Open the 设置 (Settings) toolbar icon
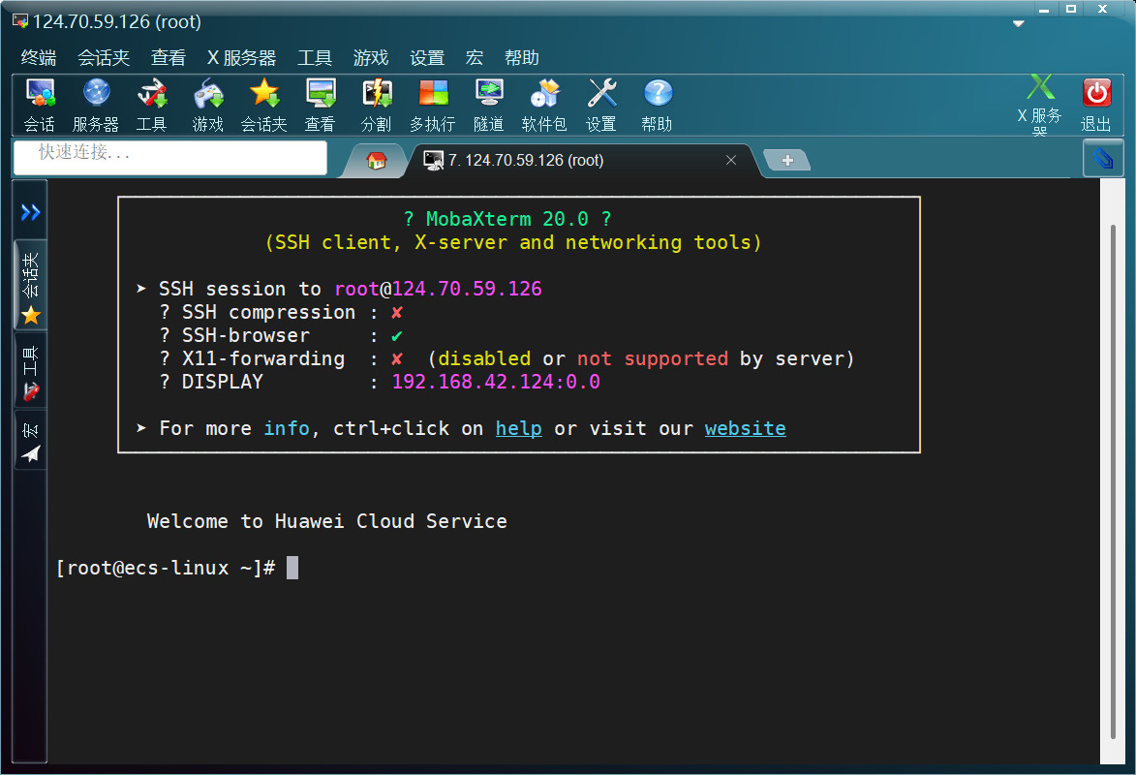The image size is (1136, 775). pyautogui.click(x=601, y=106)
